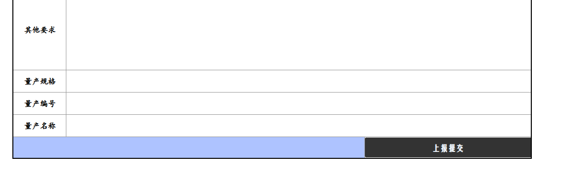The height and width of the screenshot is (191, 563).
Task: Select the 其他要求 row label
Action: click(x=40, y=30)
